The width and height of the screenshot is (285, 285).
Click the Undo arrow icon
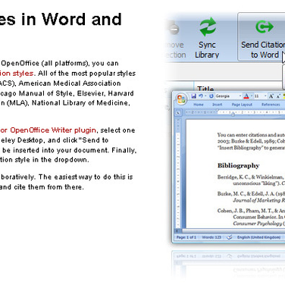click(x=201, y=96)
